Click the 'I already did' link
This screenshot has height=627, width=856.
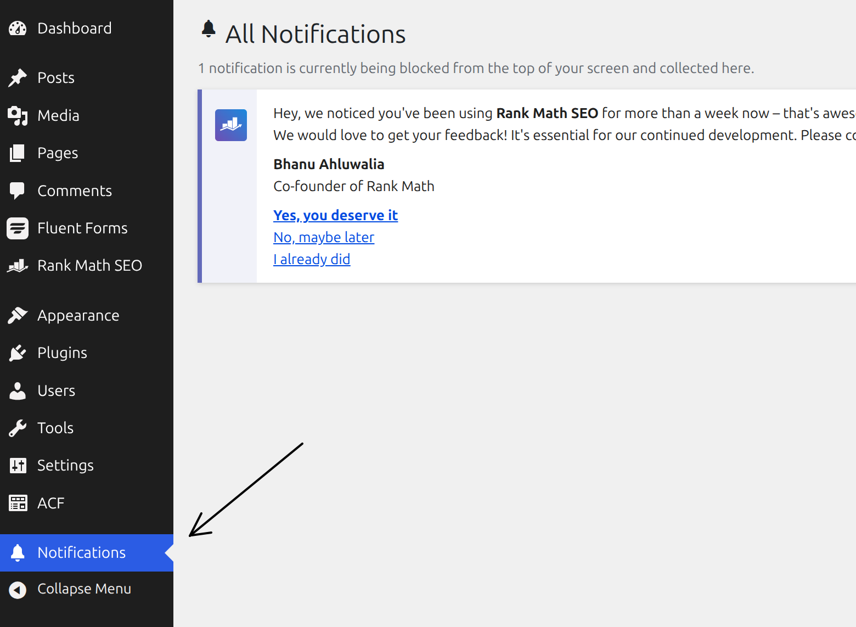[312, 259]
